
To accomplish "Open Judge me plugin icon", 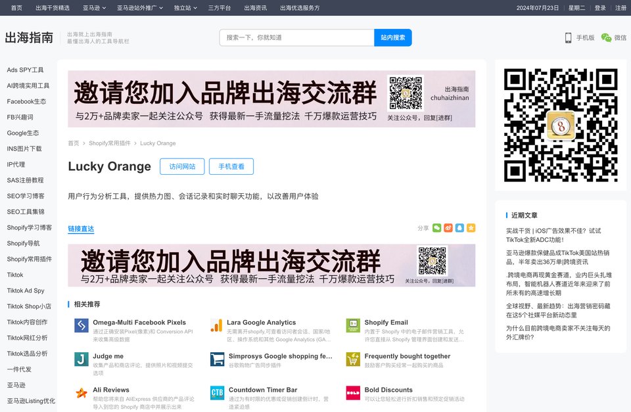I will (82, 359).
